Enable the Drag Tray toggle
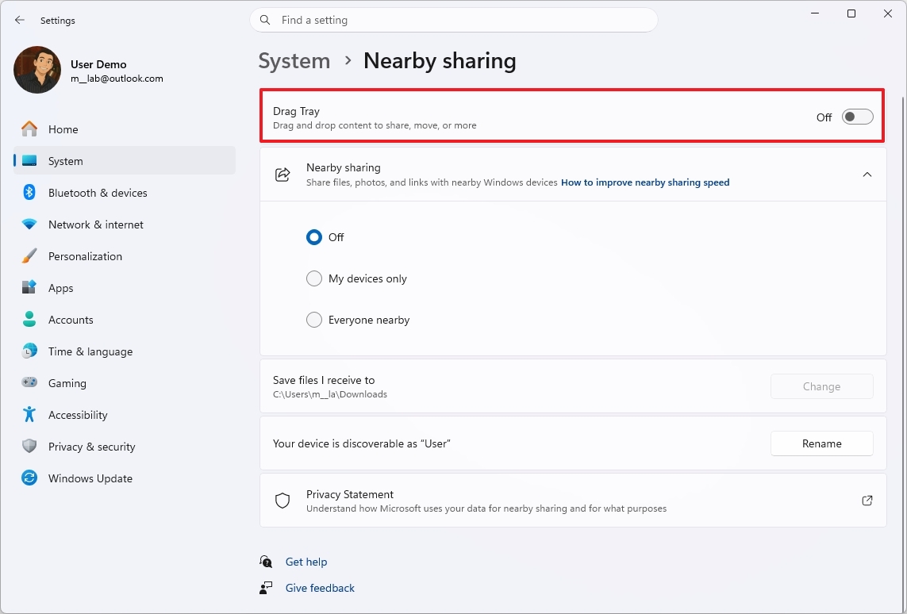Viewport: 907px width, 614px height. coord(856,116)
